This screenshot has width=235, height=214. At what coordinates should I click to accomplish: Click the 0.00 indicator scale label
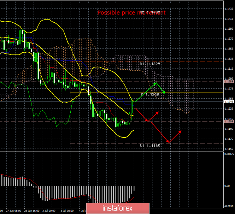click(x=227, y=186)
